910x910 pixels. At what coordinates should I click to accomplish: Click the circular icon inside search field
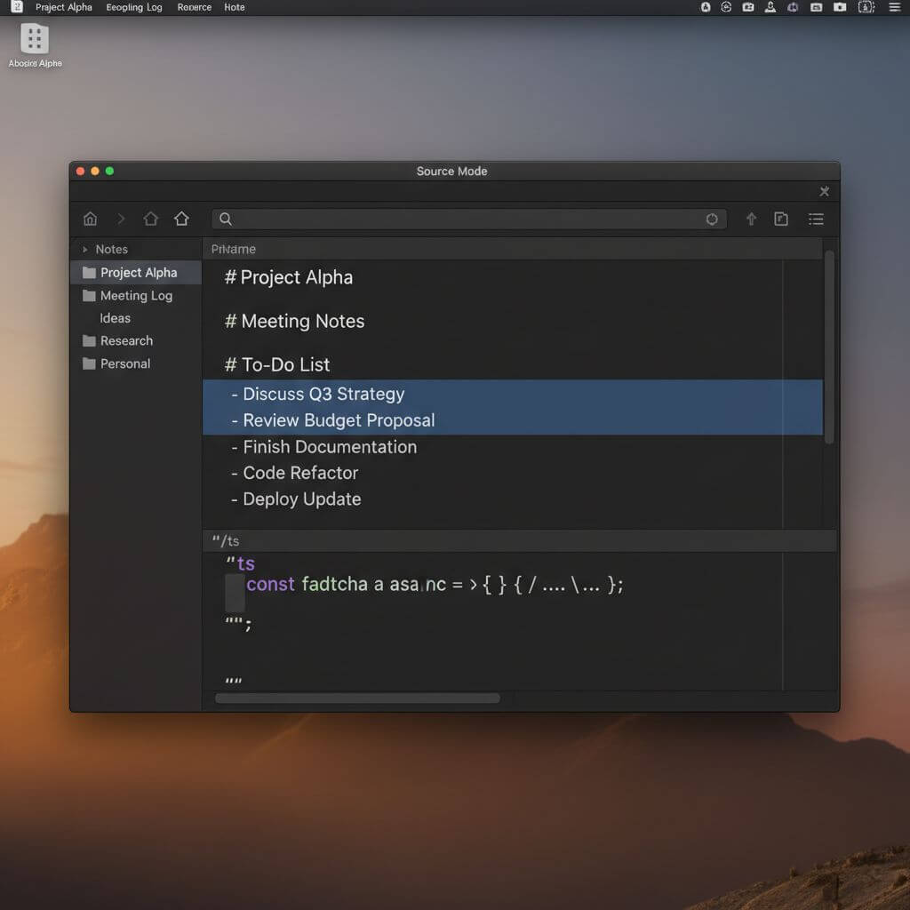(712, 220)
